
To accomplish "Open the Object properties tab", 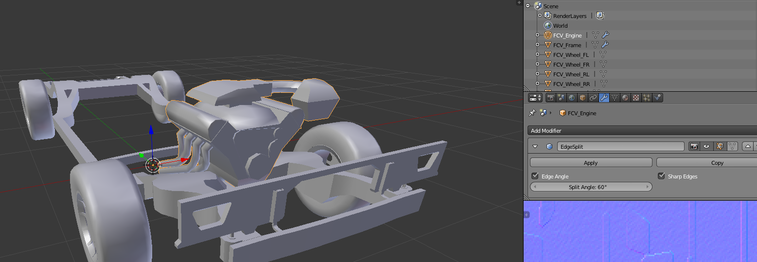I will [582, 98].
